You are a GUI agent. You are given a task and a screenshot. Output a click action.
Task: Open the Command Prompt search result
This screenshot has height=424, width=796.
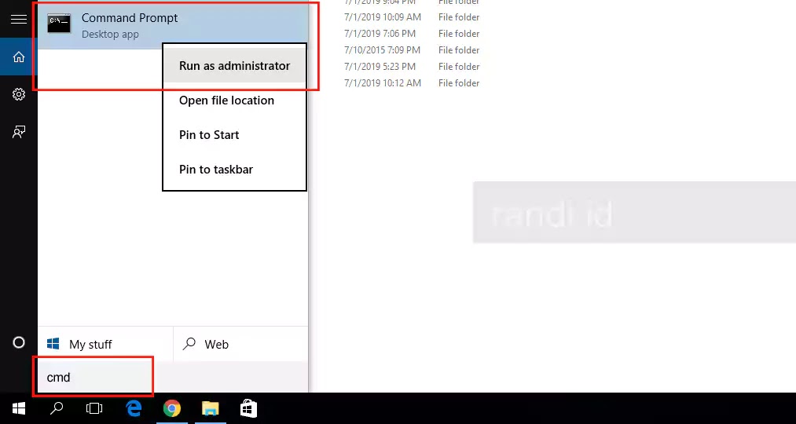[173, 25]
